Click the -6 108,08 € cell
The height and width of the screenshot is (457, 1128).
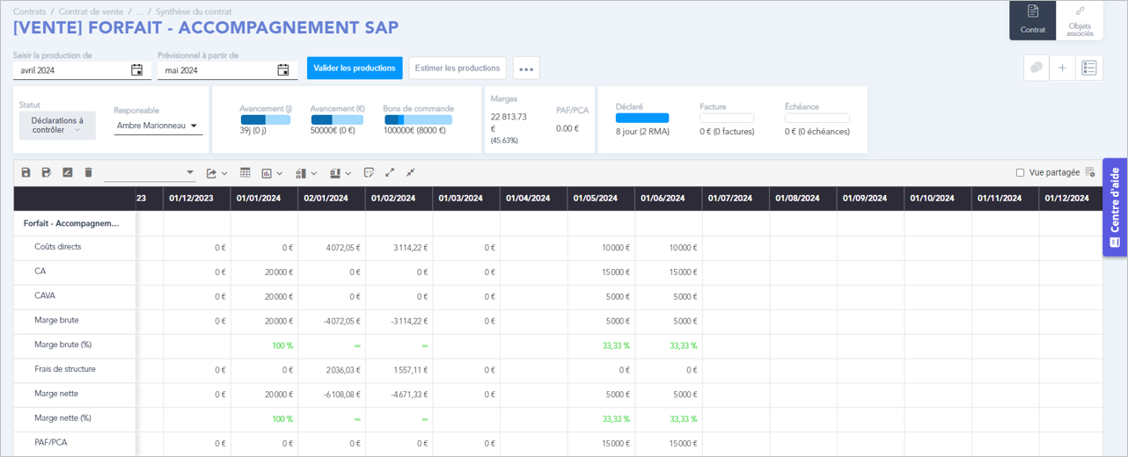coord(332,395)
